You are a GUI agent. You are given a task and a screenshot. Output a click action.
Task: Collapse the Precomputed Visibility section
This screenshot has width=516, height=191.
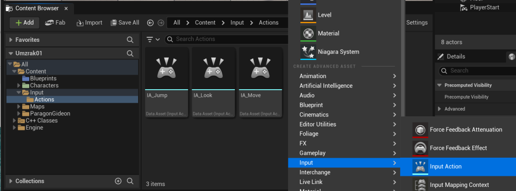pos(439,85)
